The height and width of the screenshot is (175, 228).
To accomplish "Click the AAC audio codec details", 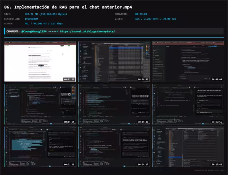I will 44,24.
